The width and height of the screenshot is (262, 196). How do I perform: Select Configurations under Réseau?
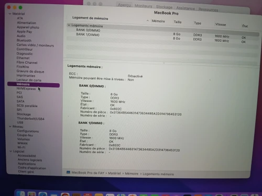(28, 131)
